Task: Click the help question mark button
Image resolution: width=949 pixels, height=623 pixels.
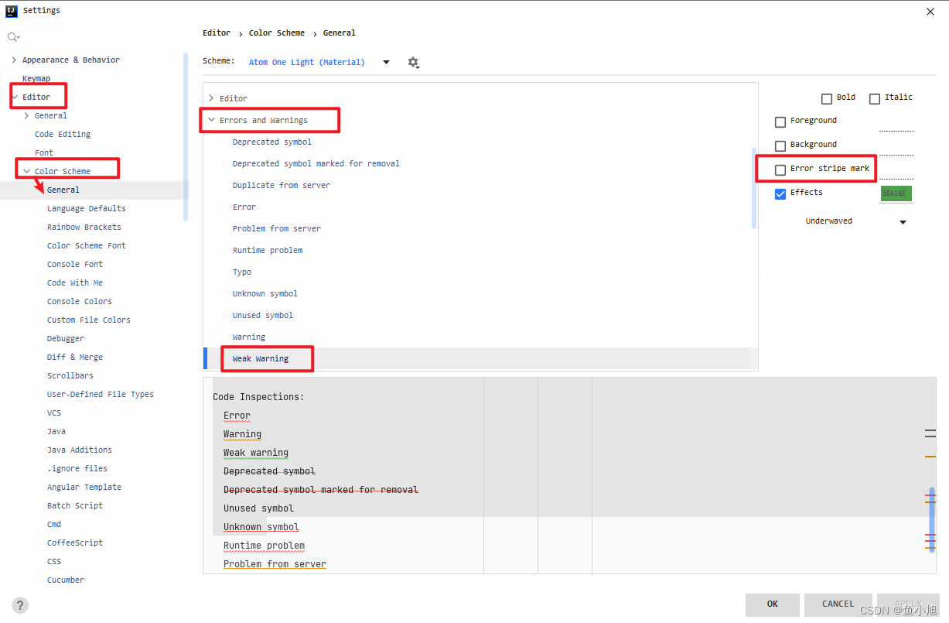Action: [20, 605]
